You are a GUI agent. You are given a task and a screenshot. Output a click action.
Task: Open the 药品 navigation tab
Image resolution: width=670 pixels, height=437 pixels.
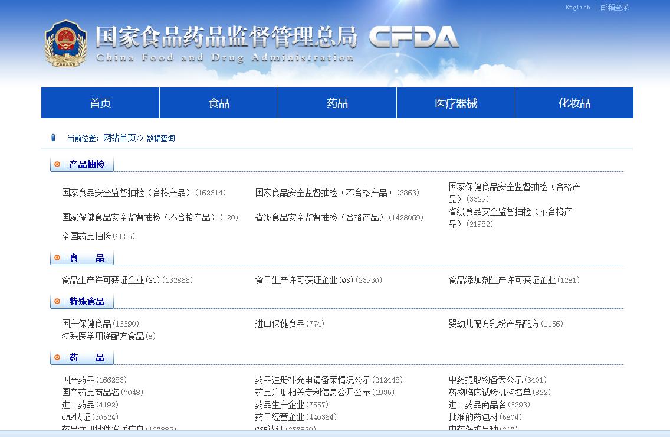tap(337, 103)
